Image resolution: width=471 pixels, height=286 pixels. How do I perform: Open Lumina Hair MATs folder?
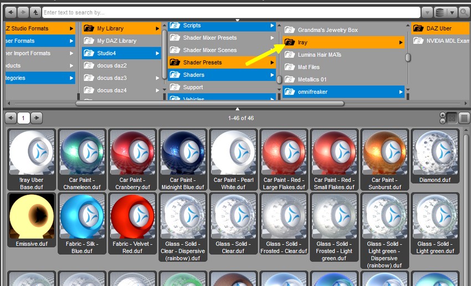(344, 54)
